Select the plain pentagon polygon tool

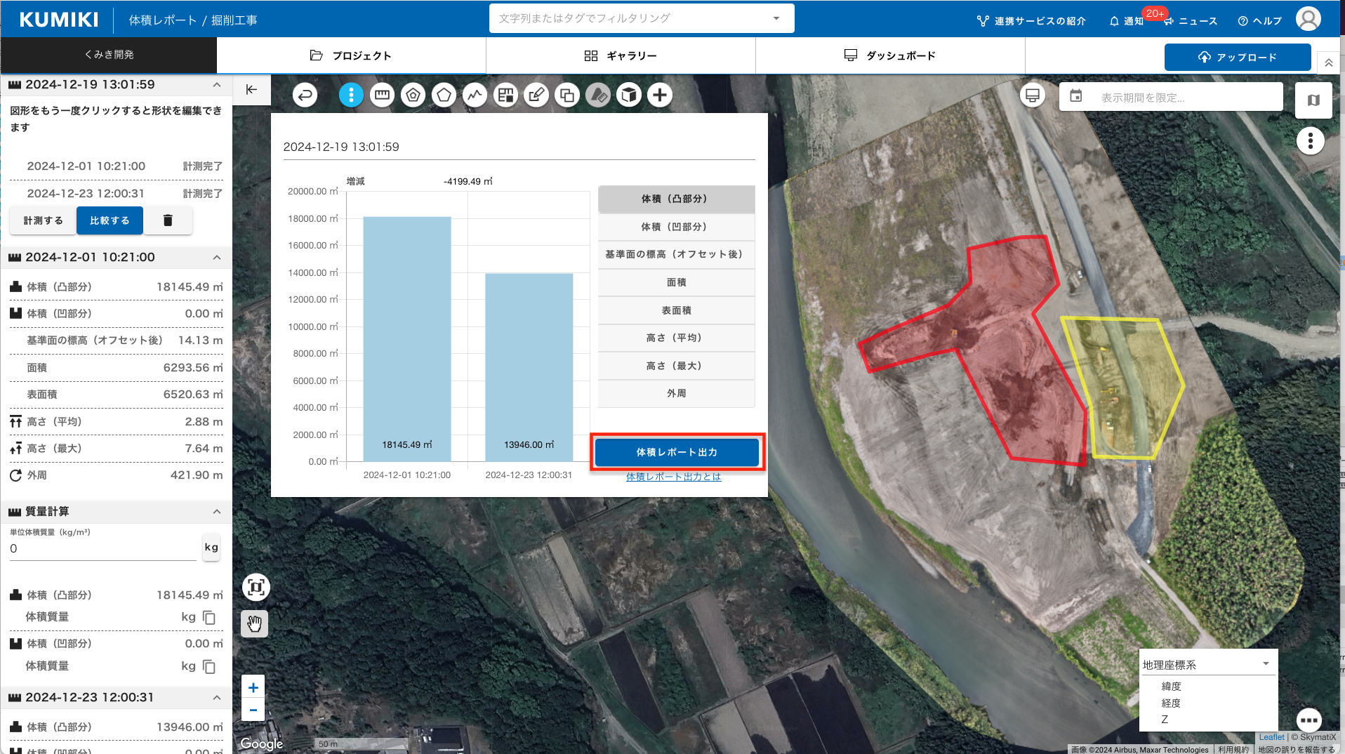[x=444, y=95]
